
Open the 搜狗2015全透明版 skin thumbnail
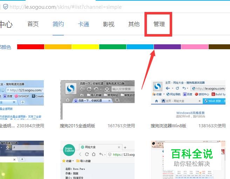pyautogui.click(x=97, y=100)
